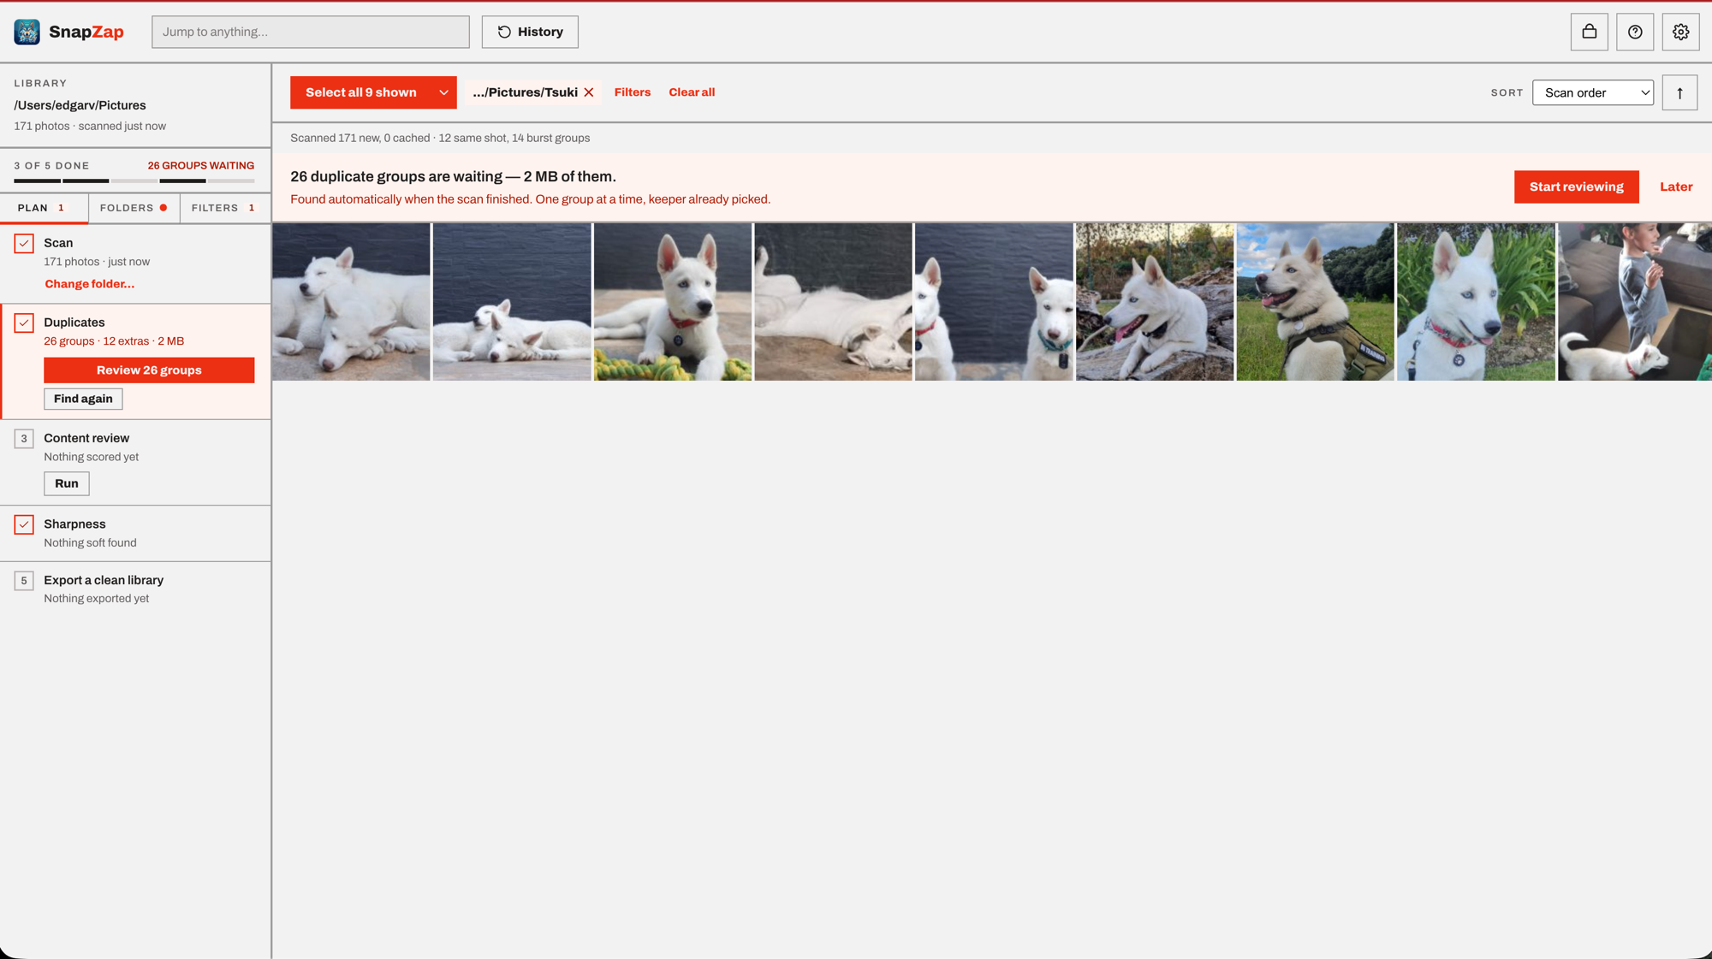
Task: Toggle the Sharpness step checkbox
Action: [24, 524]
